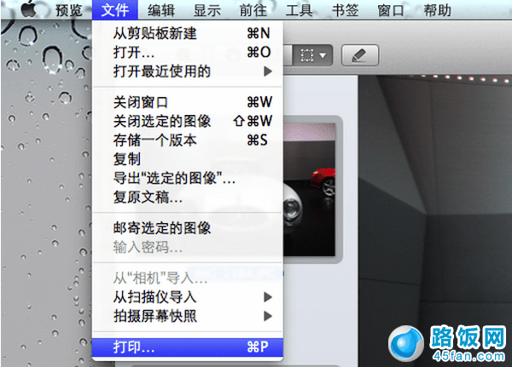Screen dimensions: 512x367
Task: Choose 导出“选定的图像”… entry
Action: coord(188,178)
